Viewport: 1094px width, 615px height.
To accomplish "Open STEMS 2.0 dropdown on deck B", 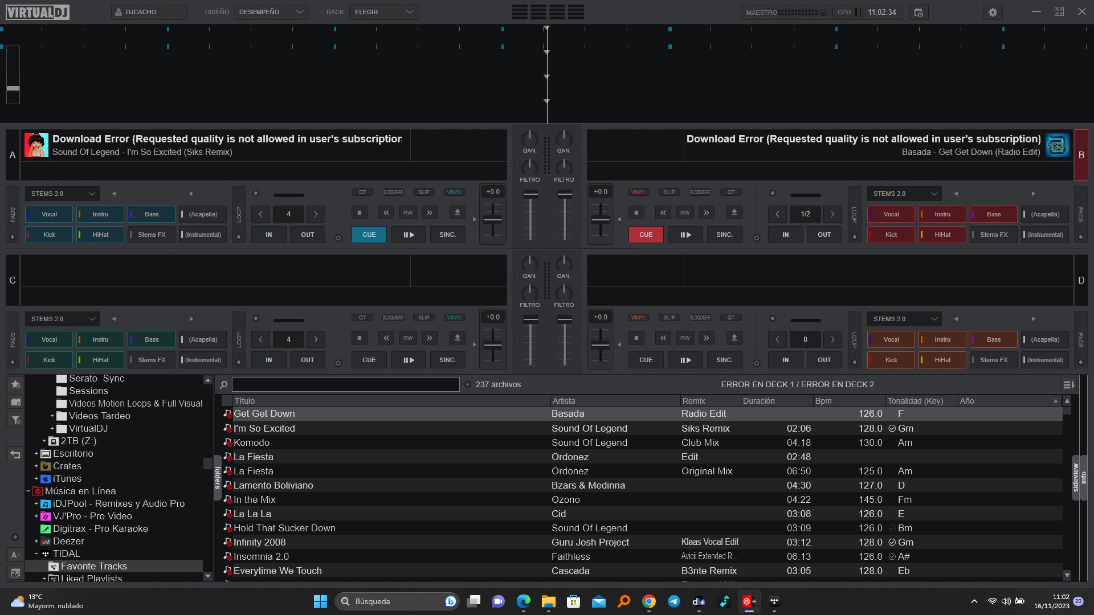I will [904, 194].
